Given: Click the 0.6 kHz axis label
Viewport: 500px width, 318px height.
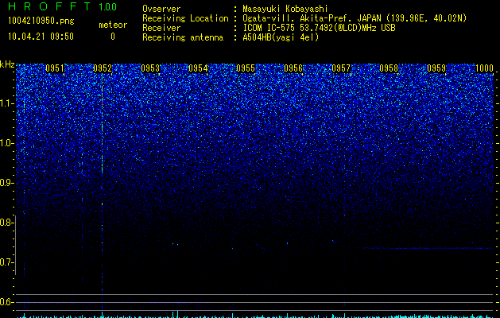Looking at the screenshot, I should [6, 302].
